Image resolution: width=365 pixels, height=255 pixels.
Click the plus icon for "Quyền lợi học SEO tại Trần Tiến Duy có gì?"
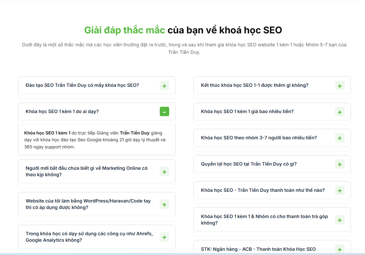340,164
